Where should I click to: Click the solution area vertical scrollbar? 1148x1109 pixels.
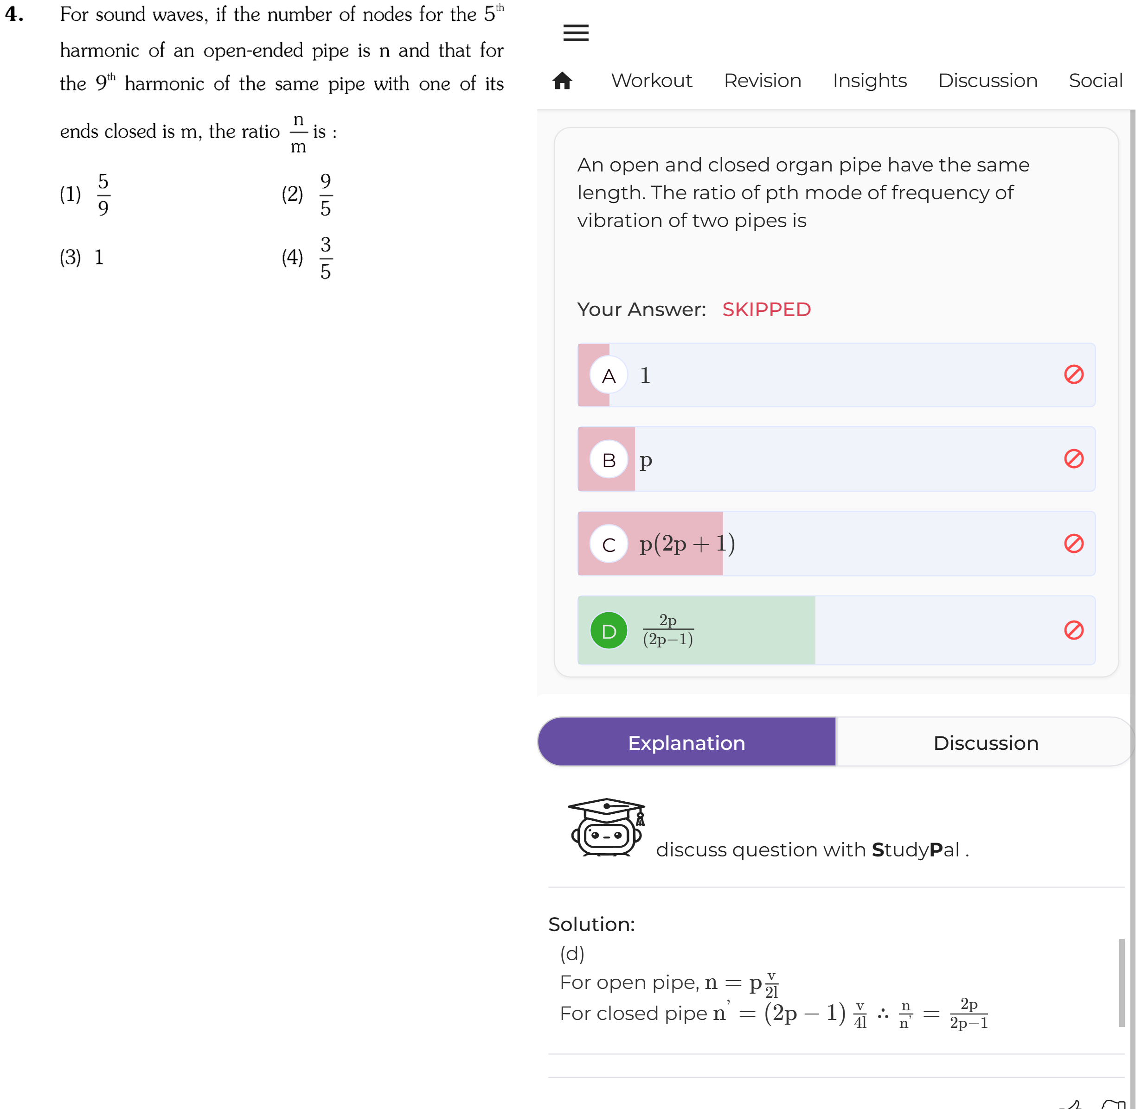(x=1121, y=982)
